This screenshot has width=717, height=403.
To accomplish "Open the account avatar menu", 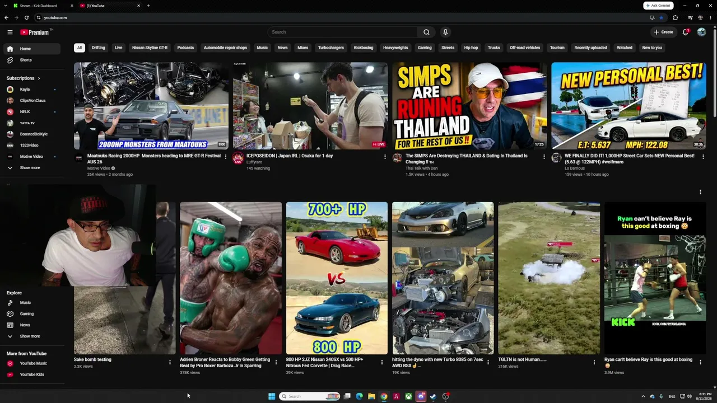I will coord(701,32).
